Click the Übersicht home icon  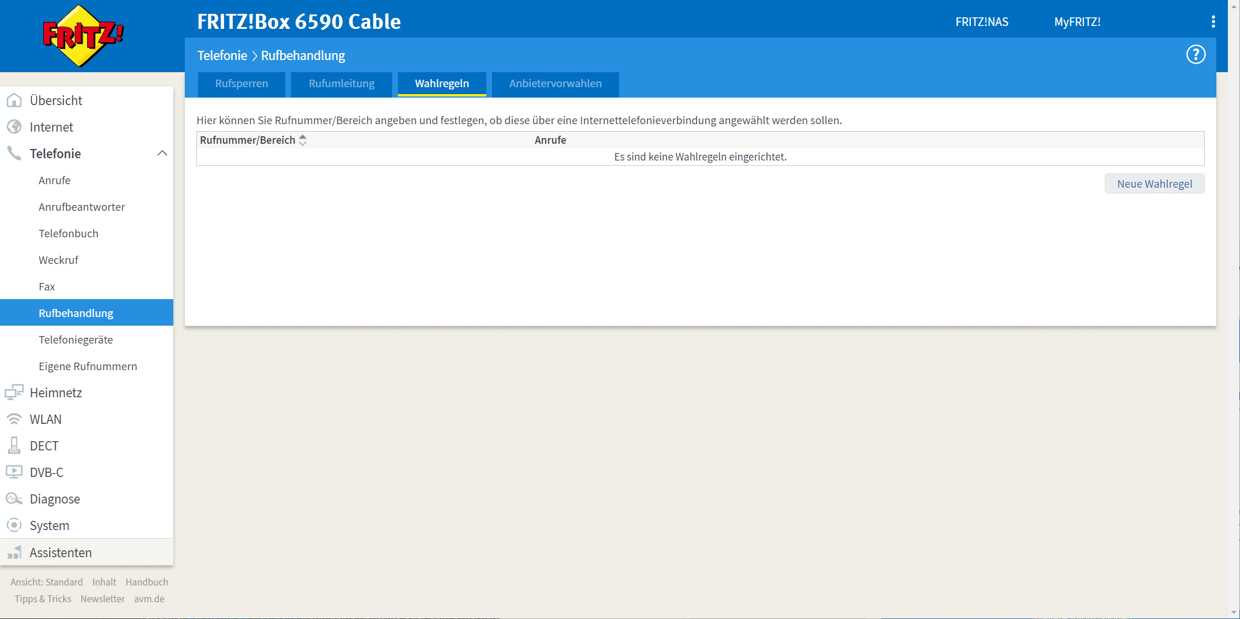pyautogui.click(x=14, y=100)
